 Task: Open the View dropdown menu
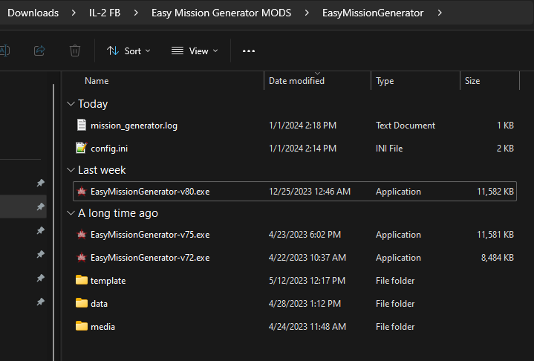[x=195, y=51]
